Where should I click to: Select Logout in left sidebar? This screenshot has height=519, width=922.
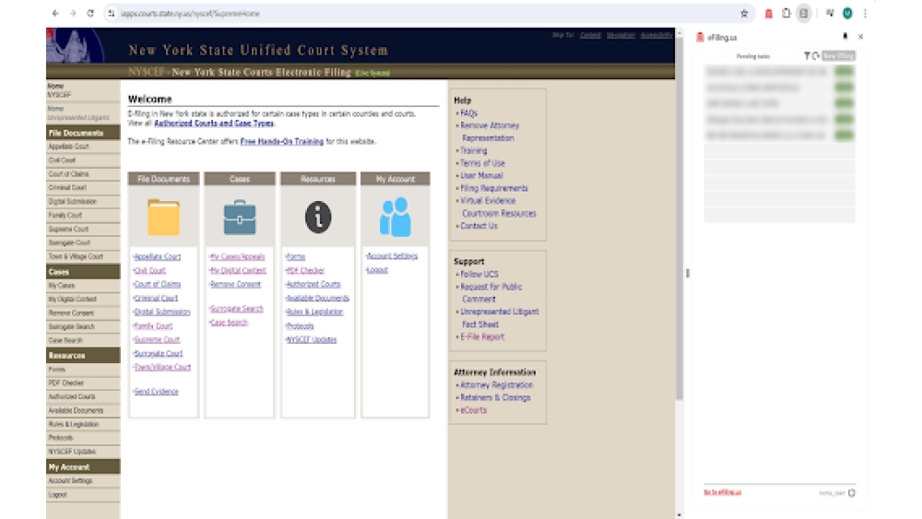(57, 495)
